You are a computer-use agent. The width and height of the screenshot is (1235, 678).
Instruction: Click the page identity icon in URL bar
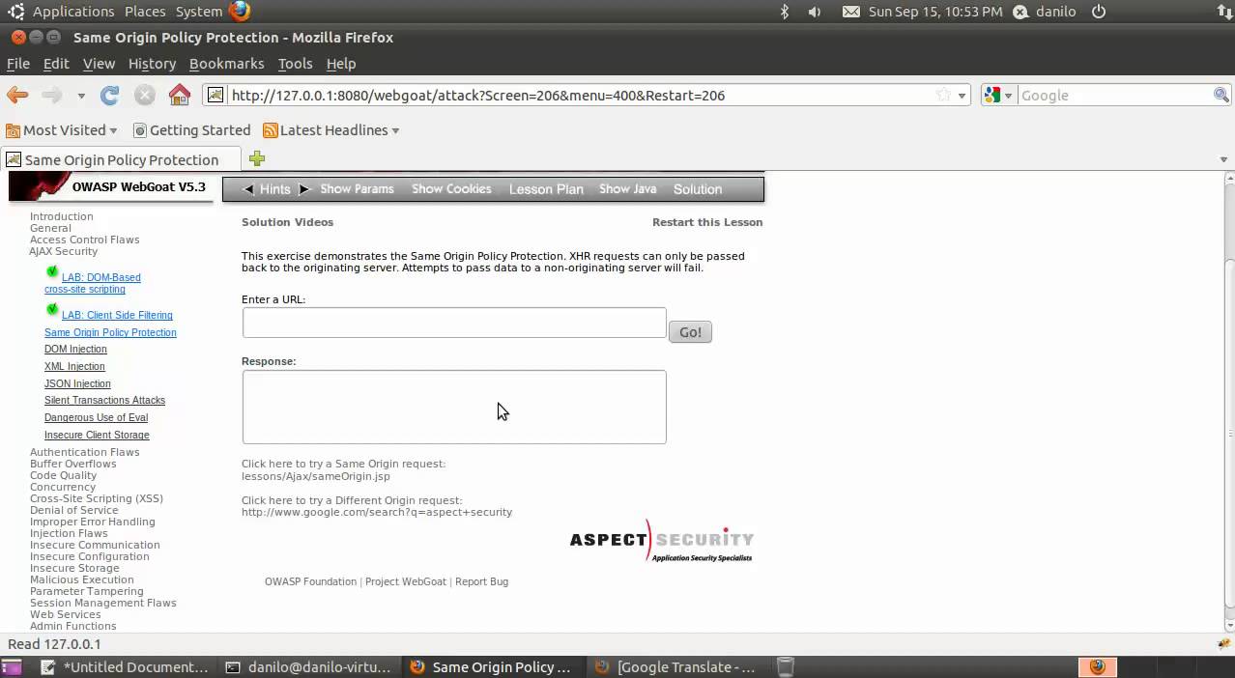[215, 95]
